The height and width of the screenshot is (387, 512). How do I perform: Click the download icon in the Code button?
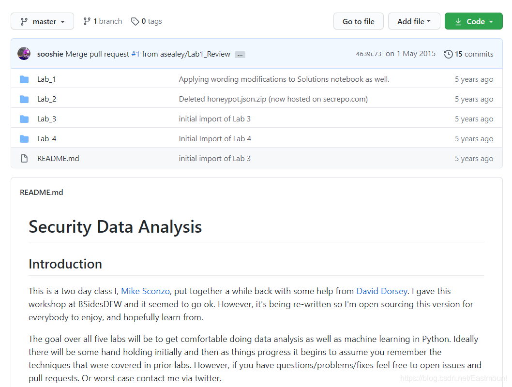click(x=458, y=22)
